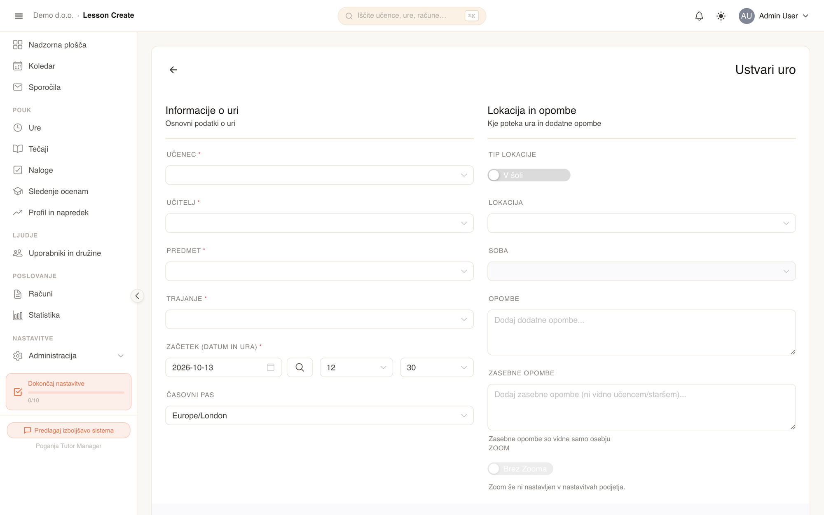Screen dimensions: 824x515
Task: Click the Tečaji book icon
Action: pyautogui.click(x=18, y=149)
